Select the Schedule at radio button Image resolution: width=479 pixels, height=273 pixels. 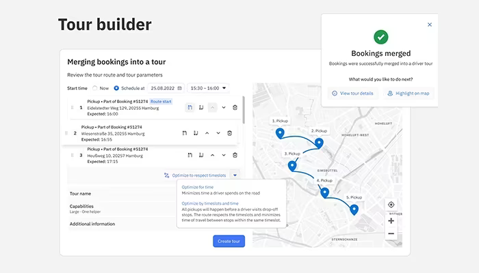click(116, 88)
